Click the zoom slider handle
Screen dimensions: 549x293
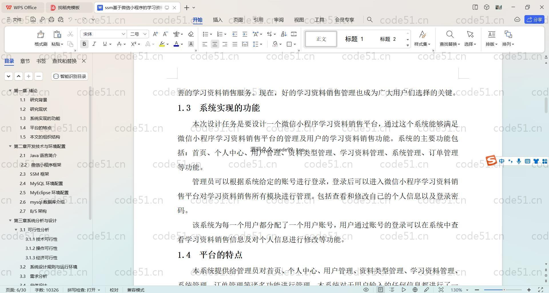[x=504, y=290]
